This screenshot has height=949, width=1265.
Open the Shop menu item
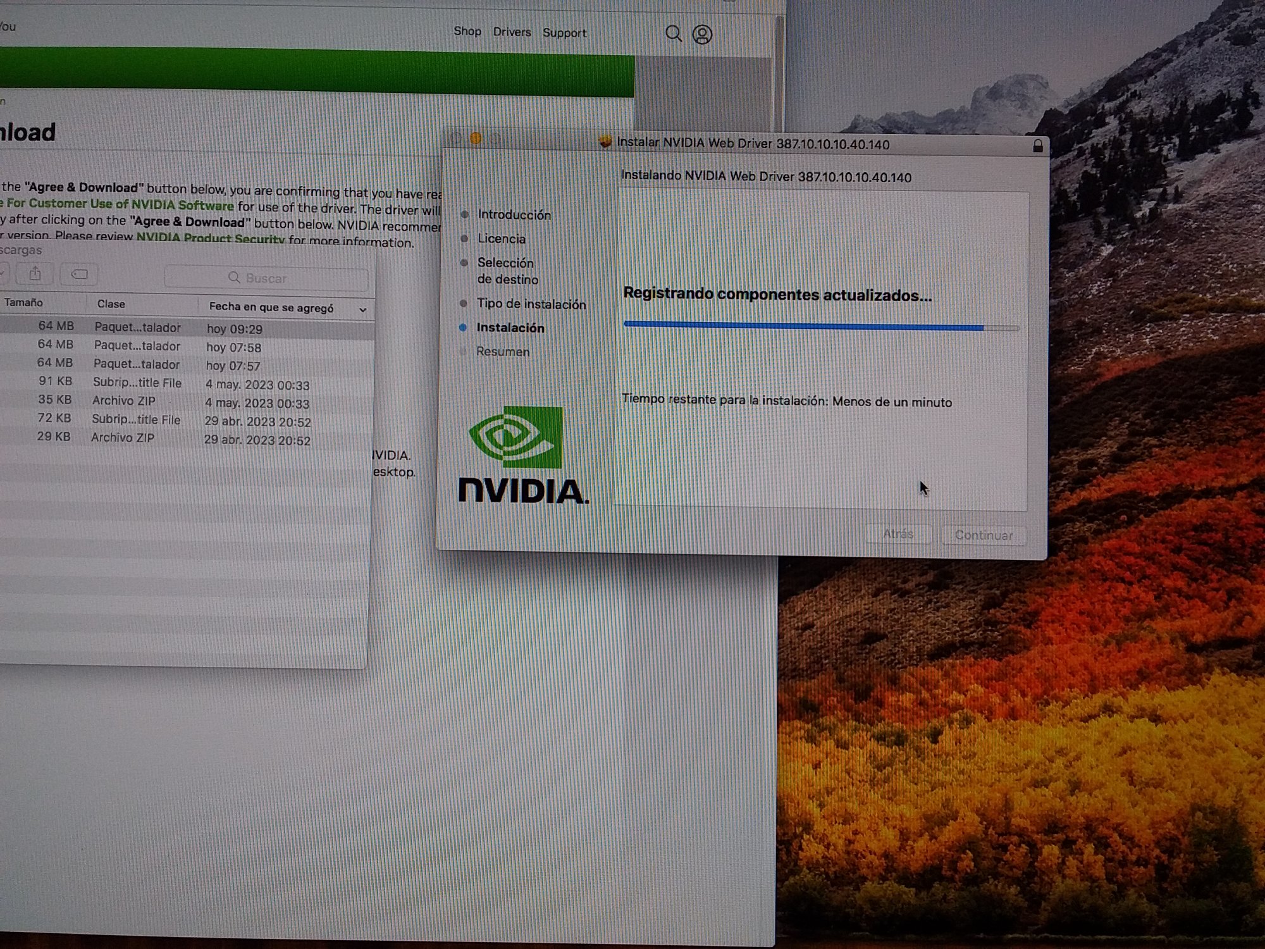click(x=467, y=31)
